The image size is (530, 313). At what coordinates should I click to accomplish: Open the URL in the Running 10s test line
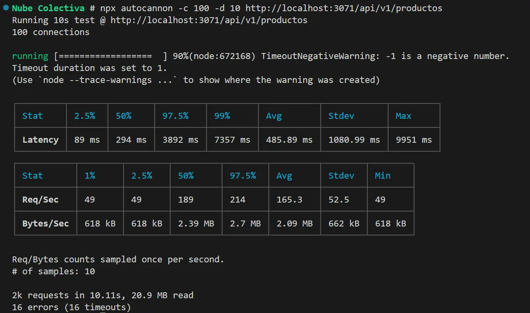click(x=209, y=20)
